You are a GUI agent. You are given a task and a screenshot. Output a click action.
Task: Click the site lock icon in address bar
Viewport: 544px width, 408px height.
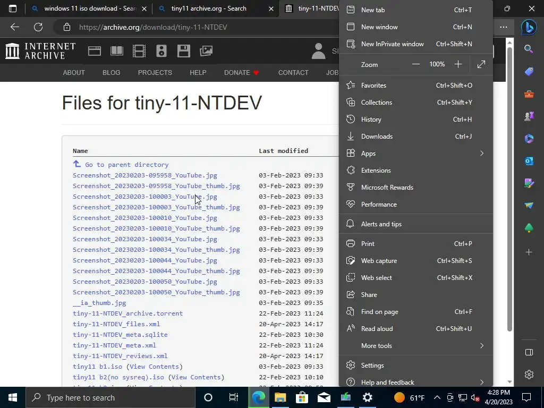pyautogui.click(x=67, y=27)
